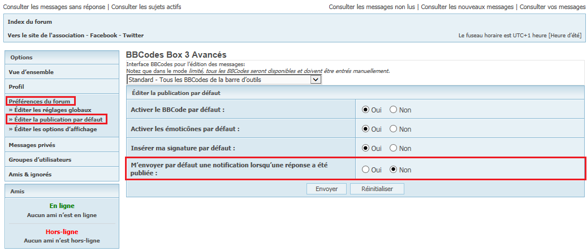Open the BBCodes interface mode dropdown
This screenshot has width=587, height=251.
pyautogui.click(x=224, y=80)
